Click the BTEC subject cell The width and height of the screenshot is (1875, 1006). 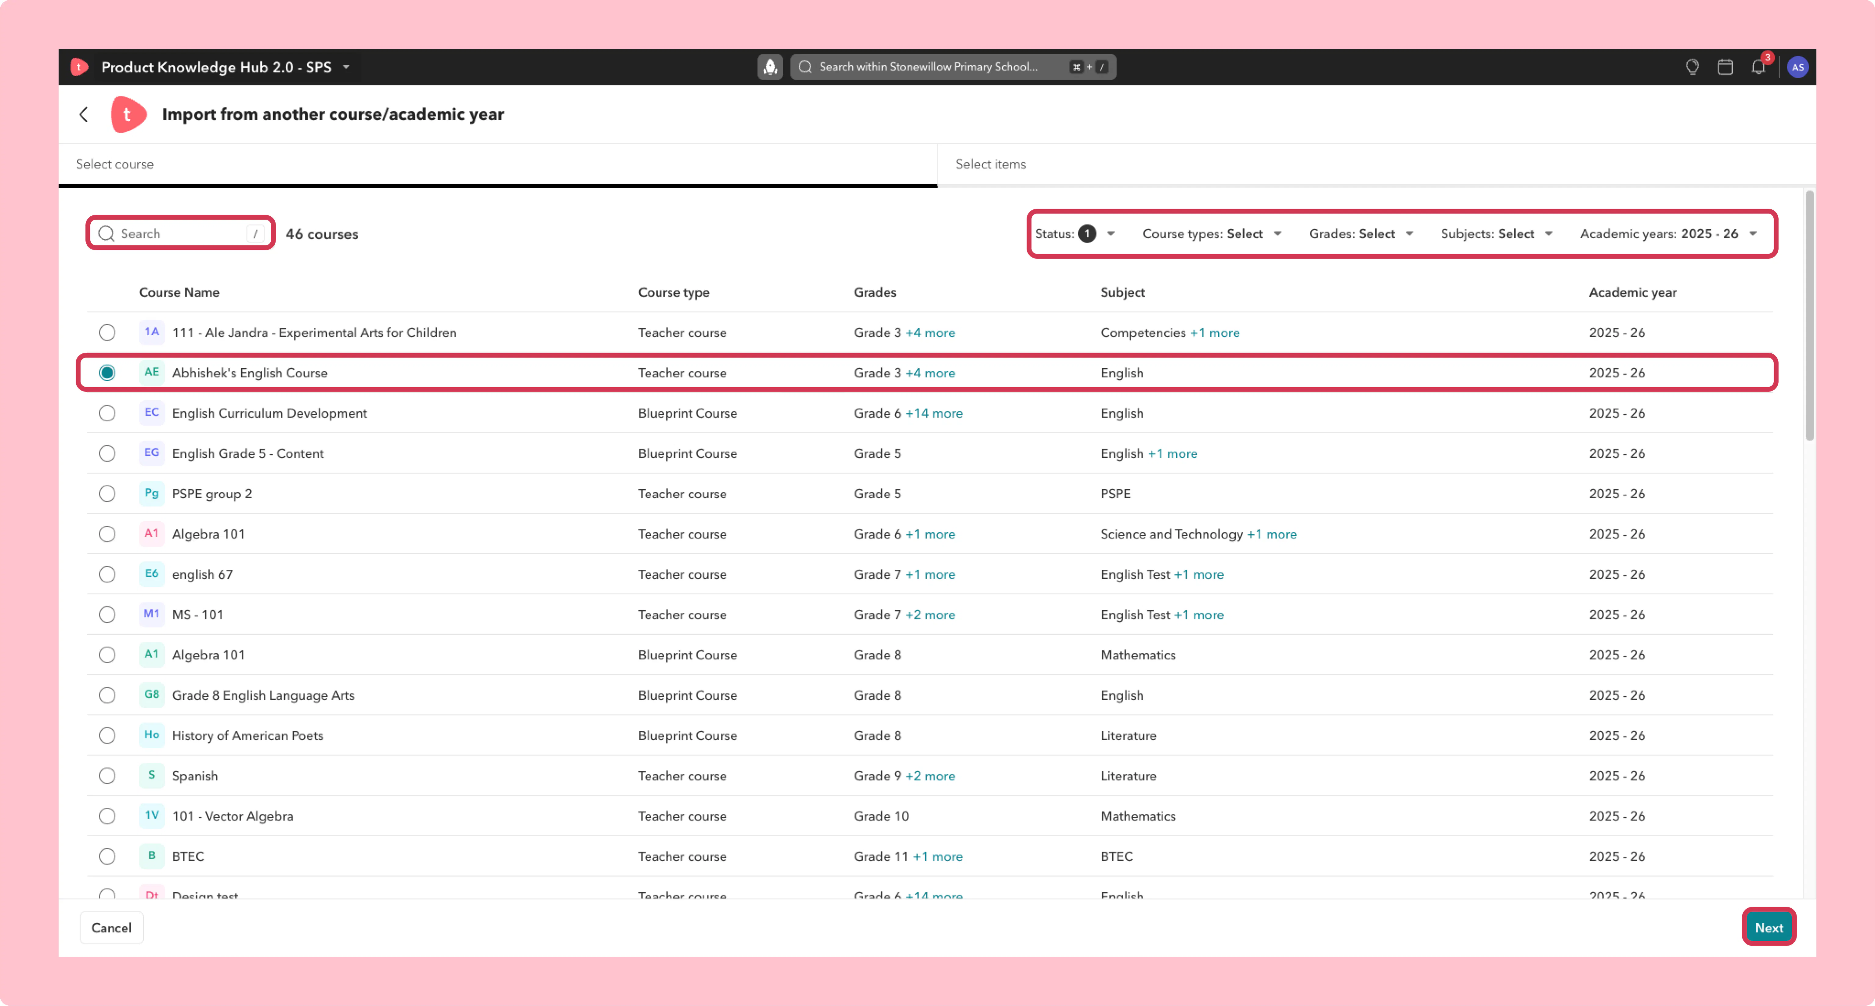coord(1117,857)
